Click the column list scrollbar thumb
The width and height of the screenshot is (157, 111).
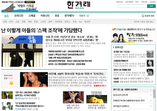click(x=154, y=93)
